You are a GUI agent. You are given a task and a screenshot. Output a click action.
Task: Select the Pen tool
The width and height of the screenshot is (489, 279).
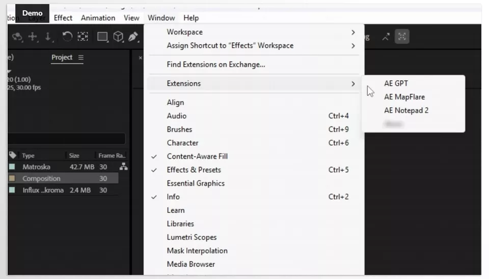pyautogui.click(x=133, y=37)
